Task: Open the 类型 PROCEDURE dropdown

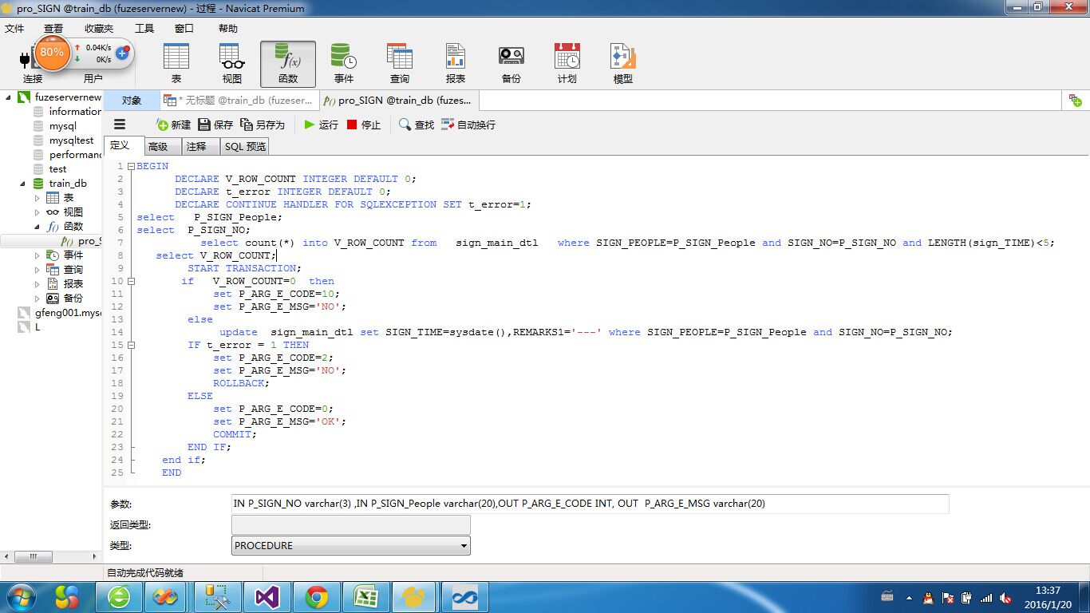Action: click(x=351, y=545)
